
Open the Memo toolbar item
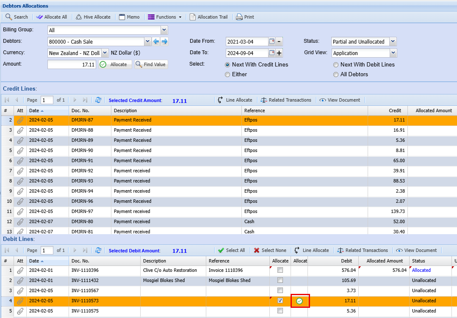pyautogui.click(x=129, y=17)
